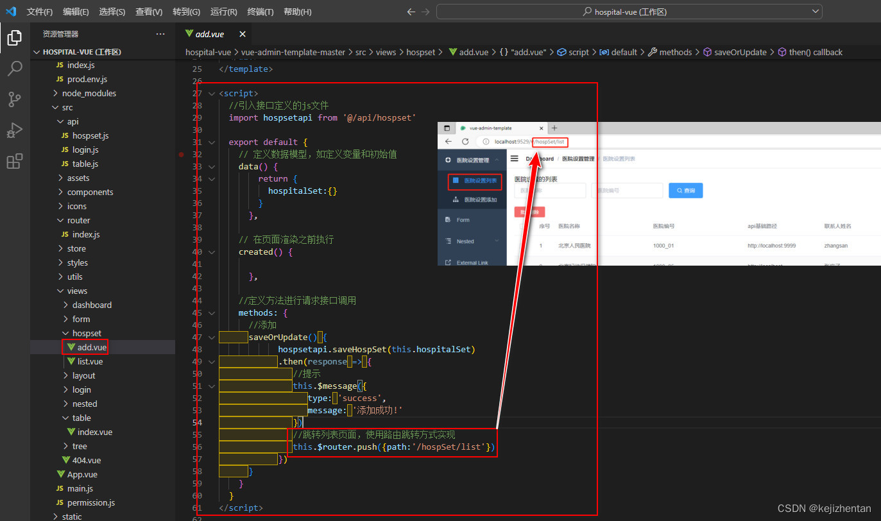Go forward using the title bar arrow

click(x=427, y=12)
